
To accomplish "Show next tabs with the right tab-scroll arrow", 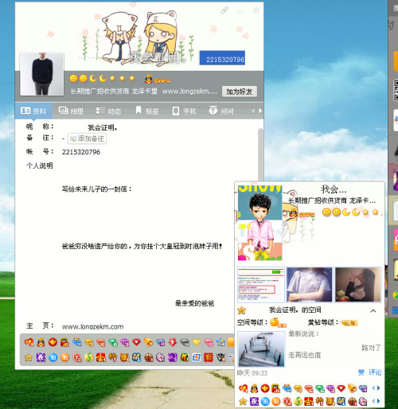I will [x=260, y=111].
